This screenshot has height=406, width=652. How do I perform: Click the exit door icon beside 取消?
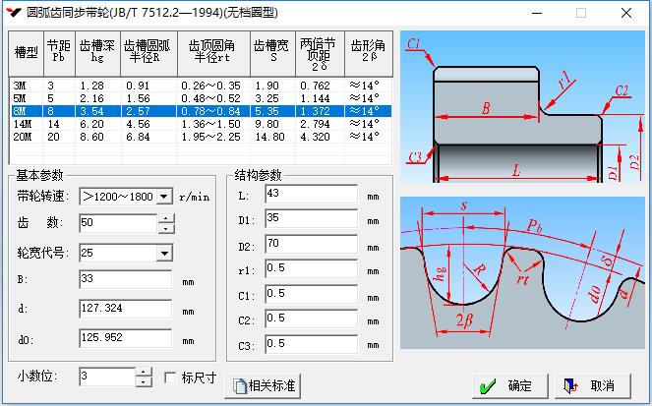pyautogui.click(x=569, y=385)
